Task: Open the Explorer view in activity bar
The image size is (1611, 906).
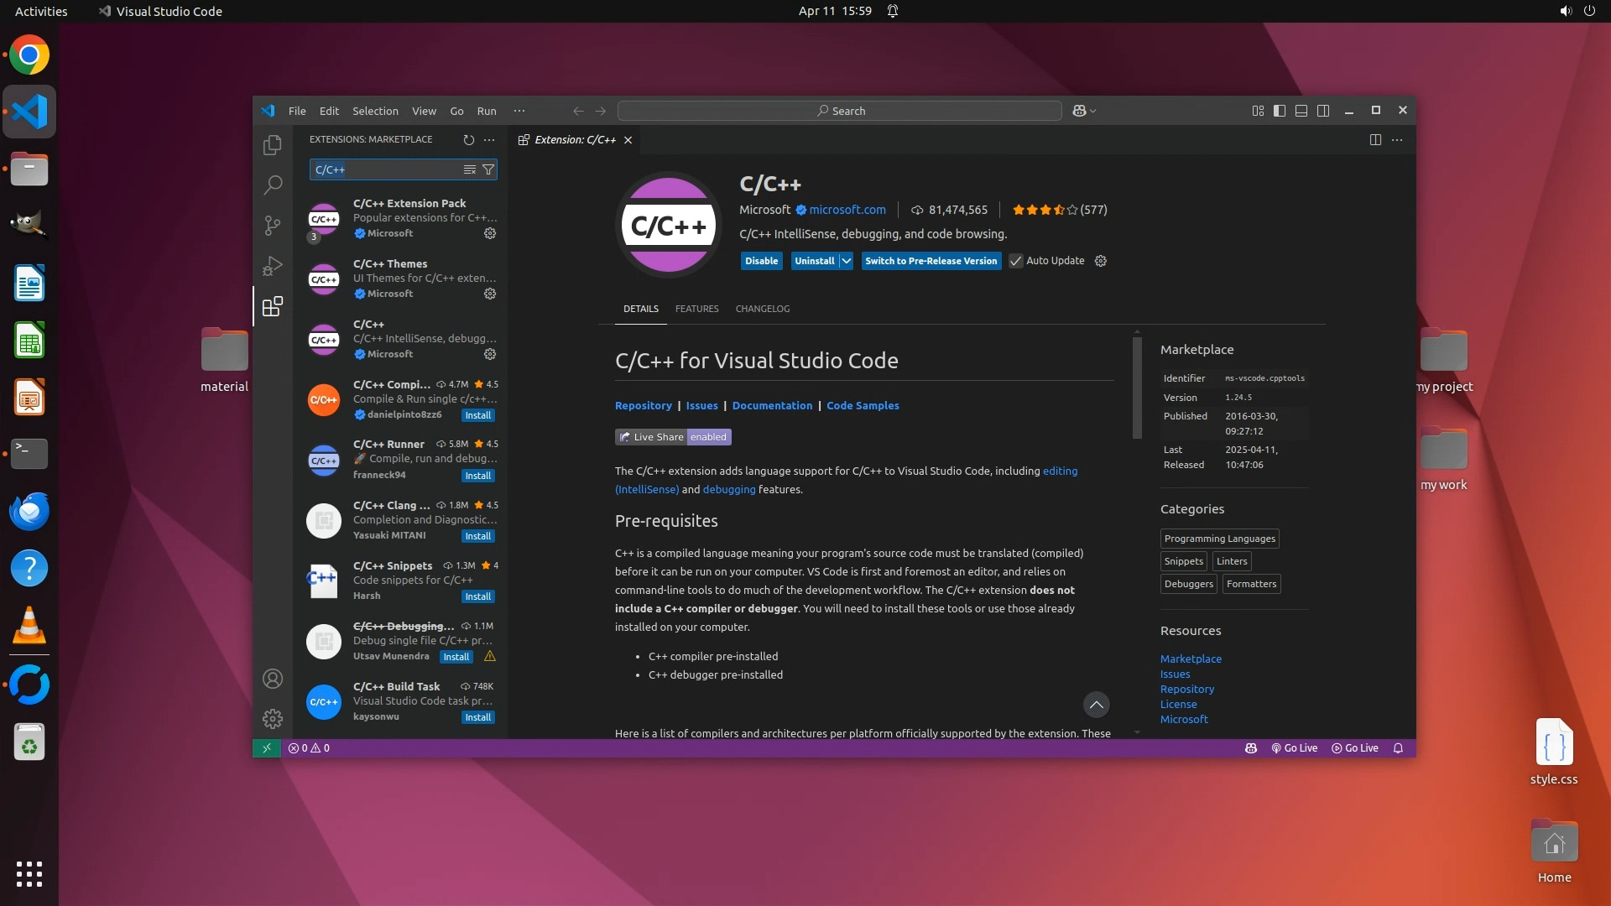Action: click(272, 145)
